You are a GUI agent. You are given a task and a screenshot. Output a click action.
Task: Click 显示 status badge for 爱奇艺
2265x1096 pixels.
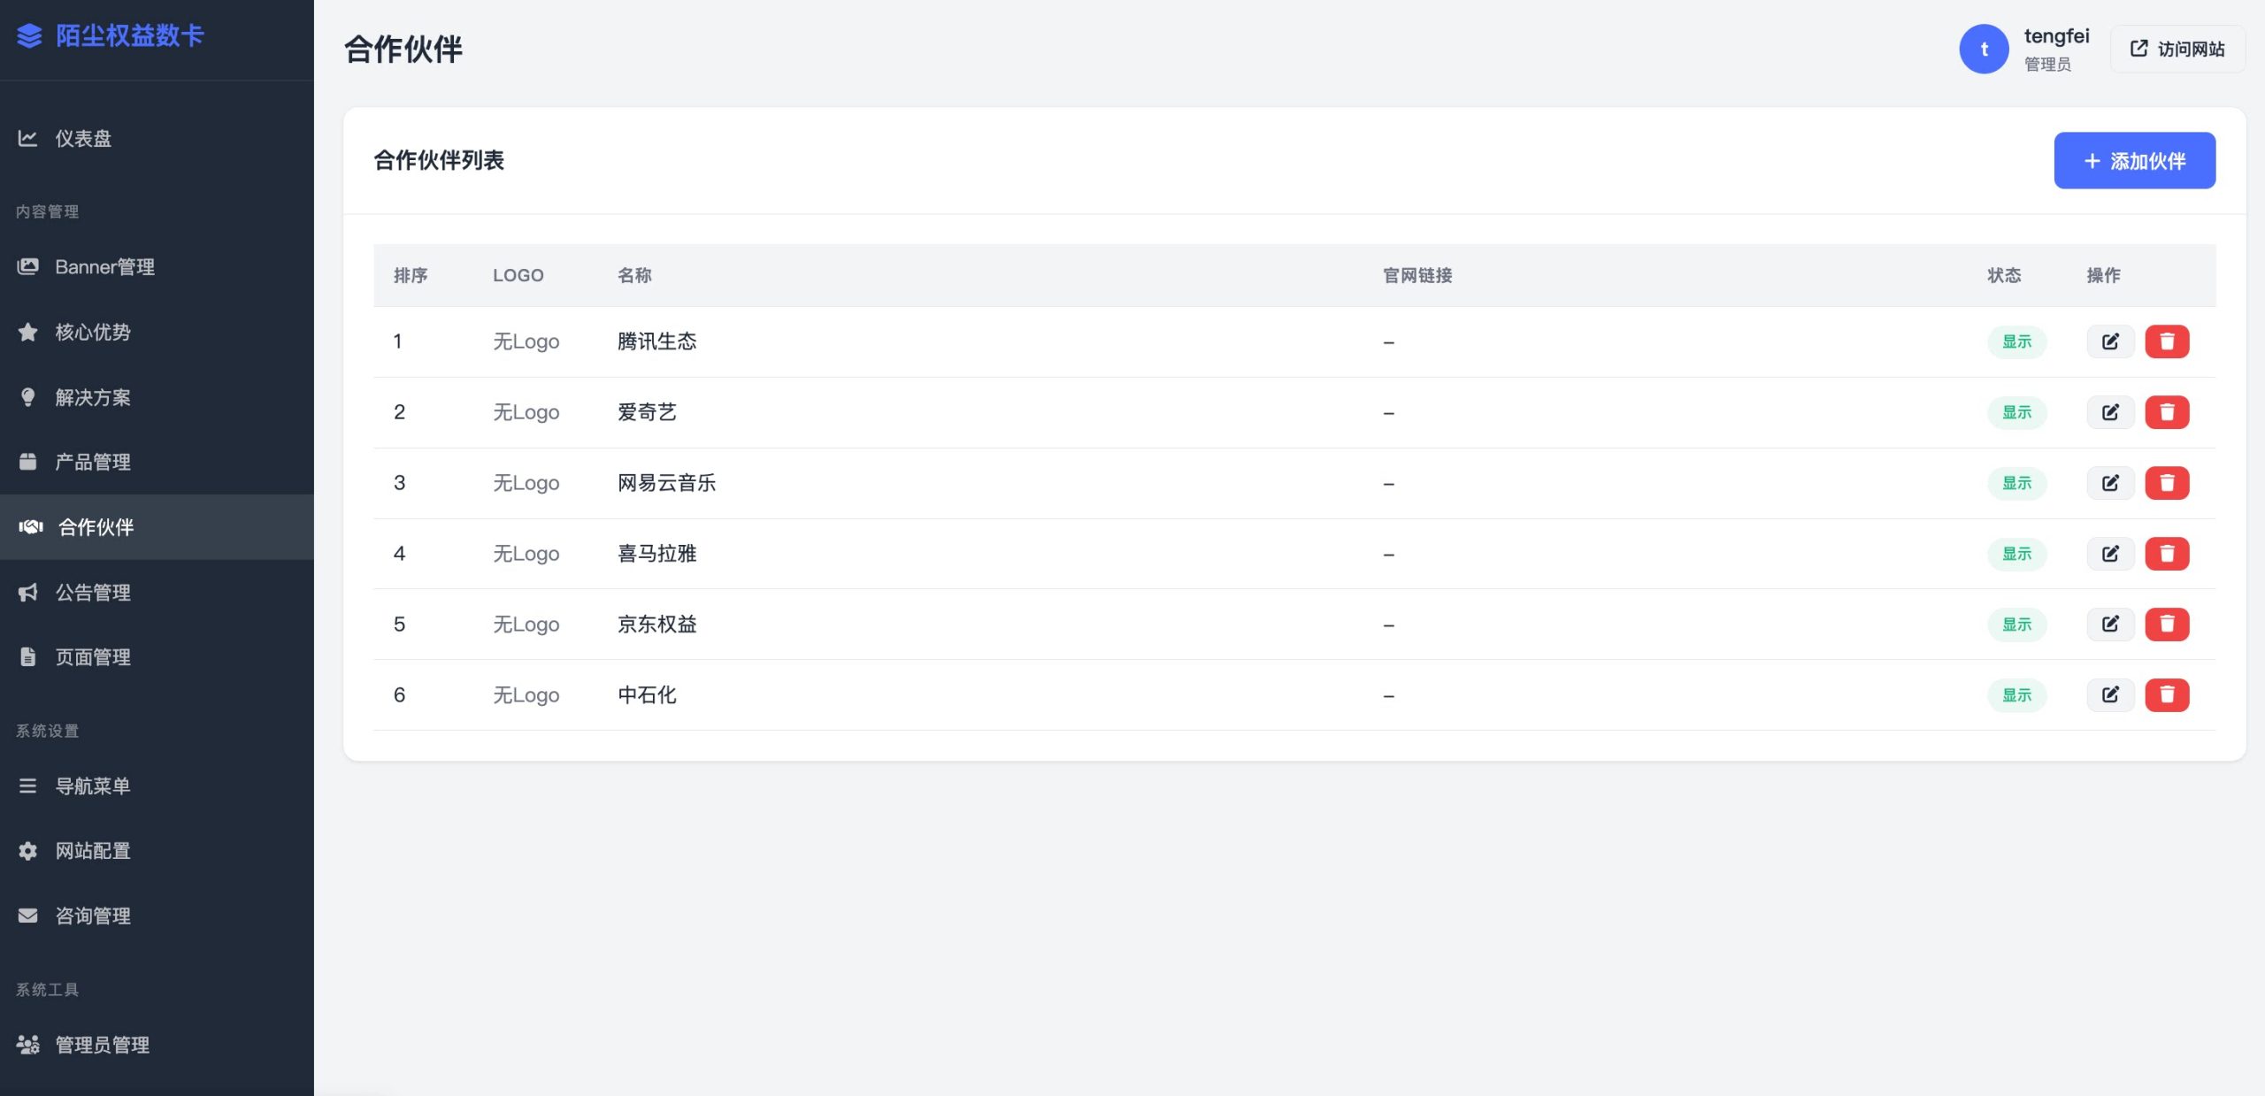coord(2016,412)
